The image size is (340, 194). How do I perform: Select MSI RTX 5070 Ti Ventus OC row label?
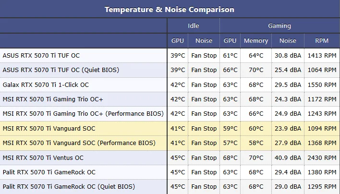[x=43, y=158]
